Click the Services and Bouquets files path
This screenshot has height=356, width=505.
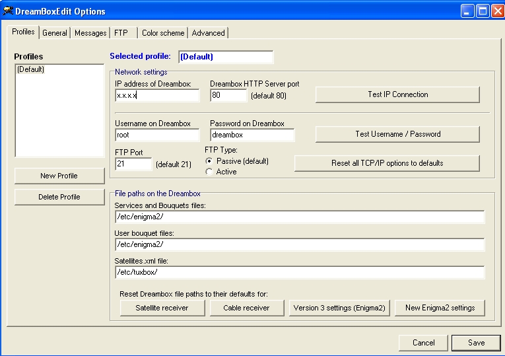[300, 217]
